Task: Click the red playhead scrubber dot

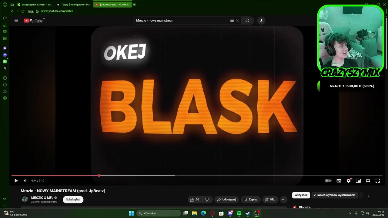Action: coord(99,176)
